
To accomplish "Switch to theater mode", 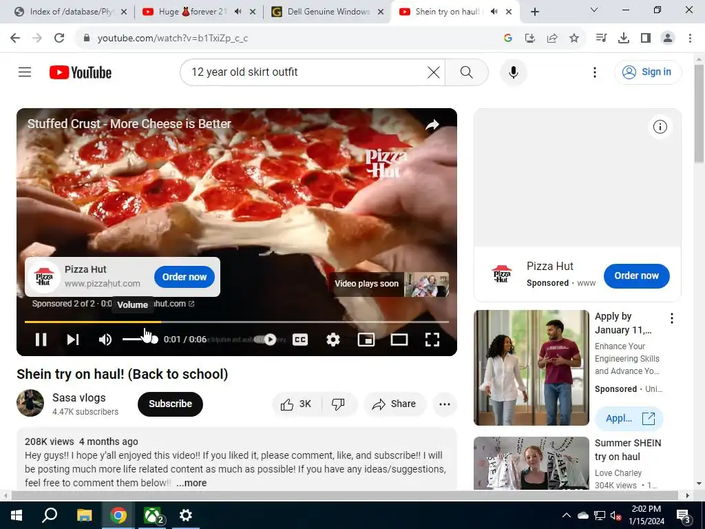I will (x=399, y=340).
